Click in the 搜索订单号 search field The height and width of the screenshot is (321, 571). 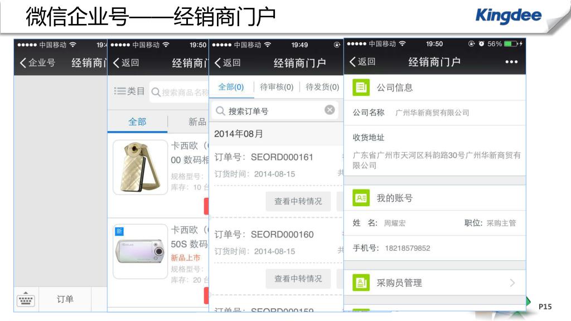point(274,111)
